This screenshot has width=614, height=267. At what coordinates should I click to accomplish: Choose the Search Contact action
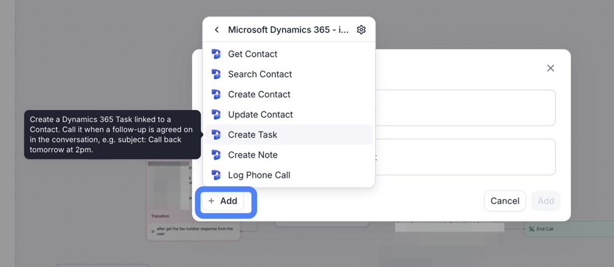point(289,74)
